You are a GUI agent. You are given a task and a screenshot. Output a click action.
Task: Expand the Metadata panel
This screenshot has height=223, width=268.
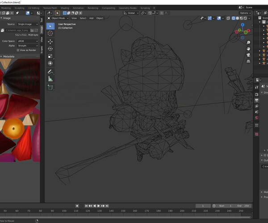point(9,57)
